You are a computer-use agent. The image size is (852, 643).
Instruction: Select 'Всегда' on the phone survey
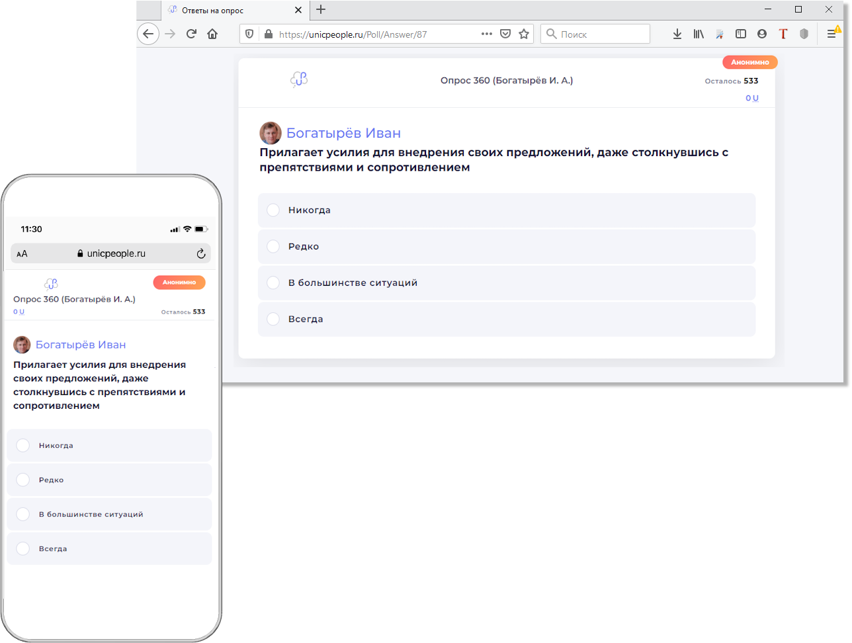(x=23, y=548)
